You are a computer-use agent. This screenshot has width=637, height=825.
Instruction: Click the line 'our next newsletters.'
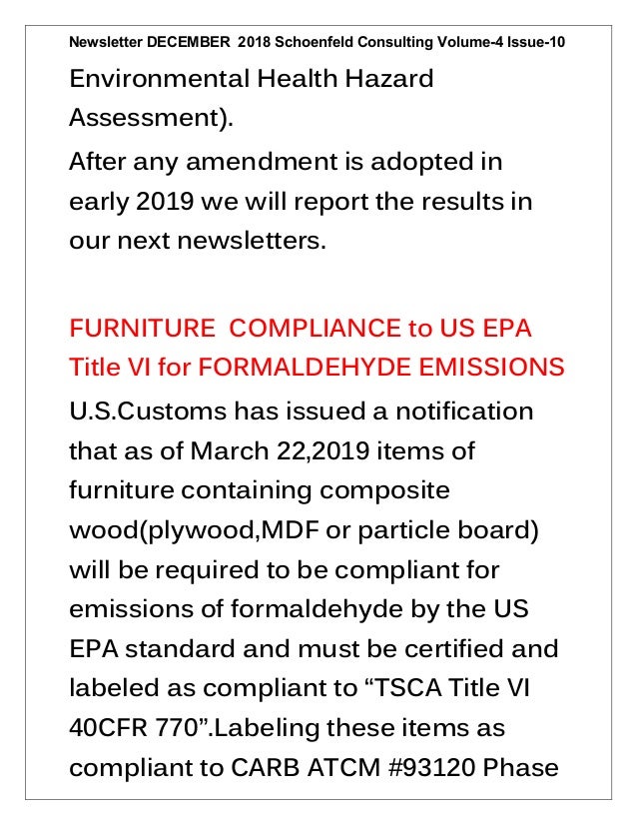click(198, 241)
